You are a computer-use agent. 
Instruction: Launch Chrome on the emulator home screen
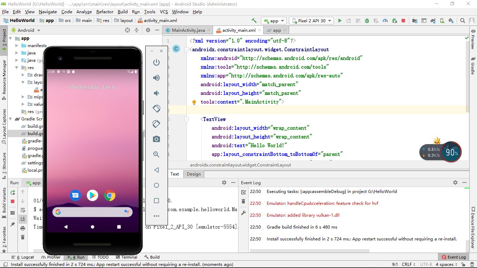pyautogui.click(x=110, y=195)
